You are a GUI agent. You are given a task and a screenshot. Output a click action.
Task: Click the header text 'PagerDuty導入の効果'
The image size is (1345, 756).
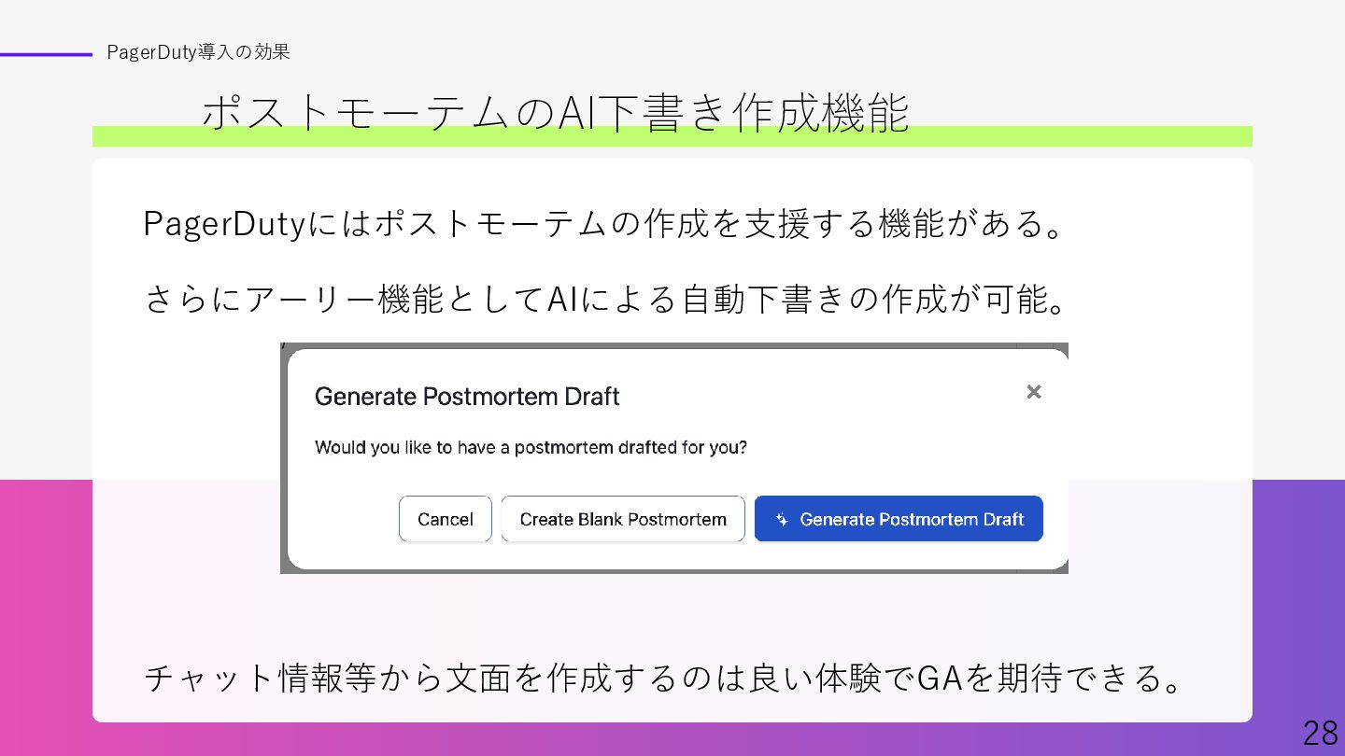198,52
